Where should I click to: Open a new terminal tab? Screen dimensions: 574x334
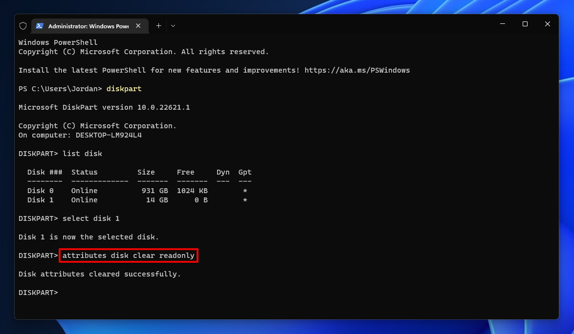pos(158,25)
